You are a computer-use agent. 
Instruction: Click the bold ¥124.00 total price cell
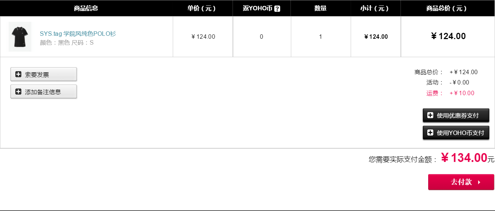448,36
